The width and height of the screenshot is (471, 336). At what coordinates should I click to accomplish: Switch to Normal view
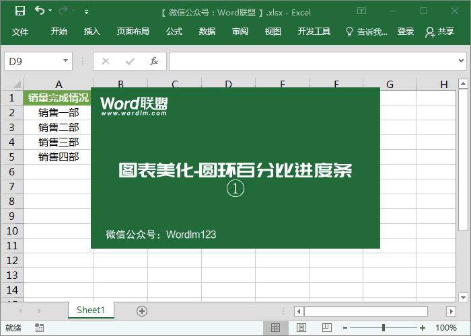275,328
